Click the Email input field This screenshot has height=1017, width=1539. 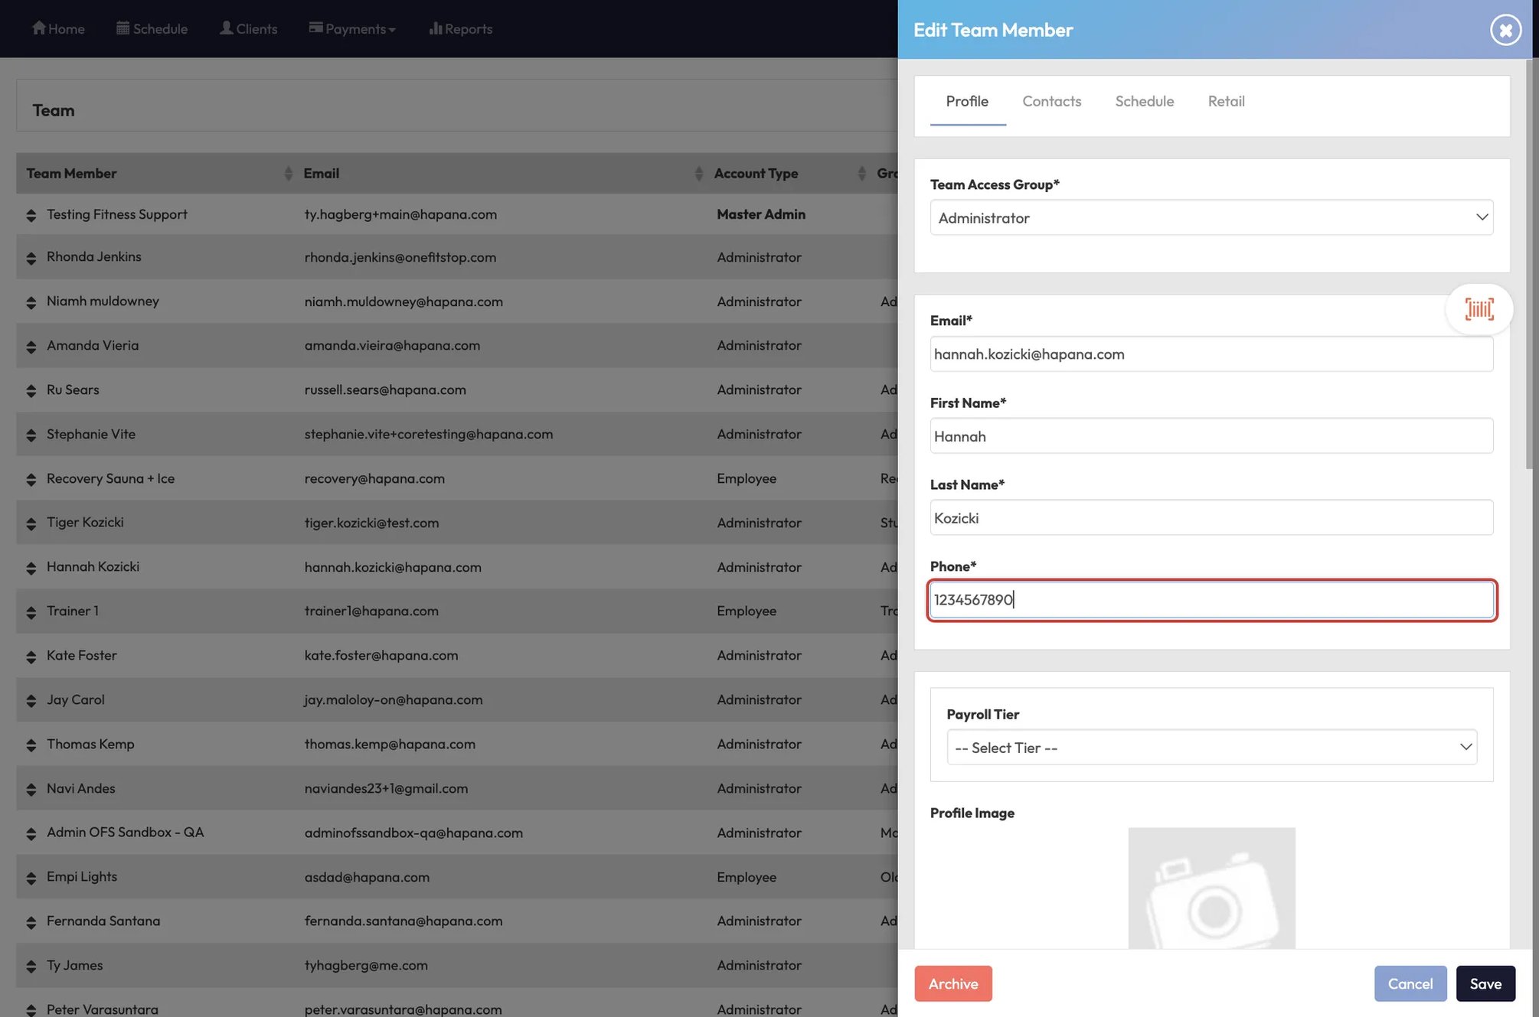click(1211, 354)
